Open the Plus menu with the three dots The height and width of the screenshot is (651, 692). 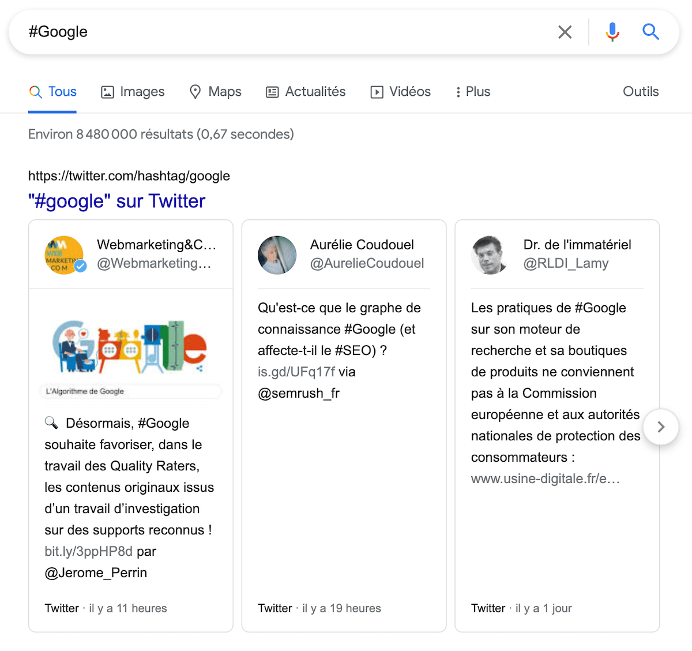[458, 91]
